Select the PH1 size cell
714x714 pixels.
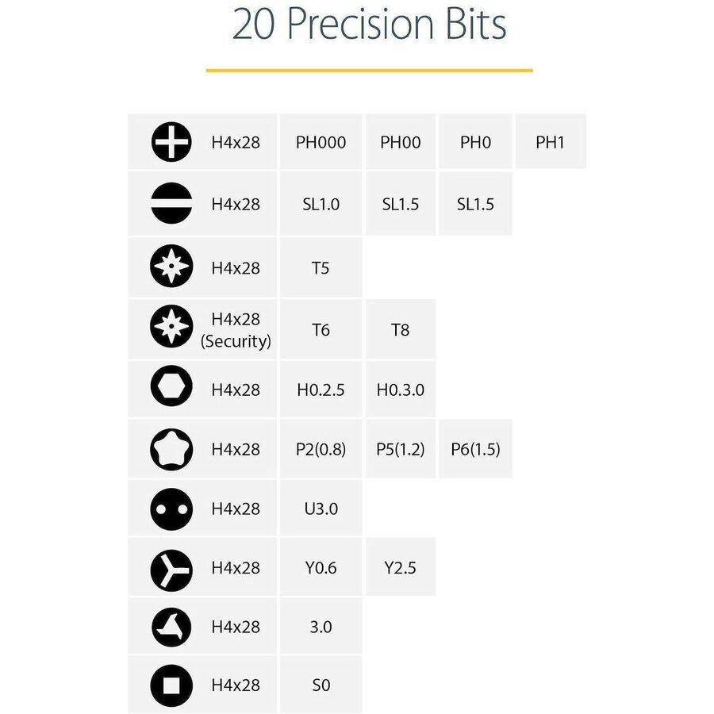point(550,143)
